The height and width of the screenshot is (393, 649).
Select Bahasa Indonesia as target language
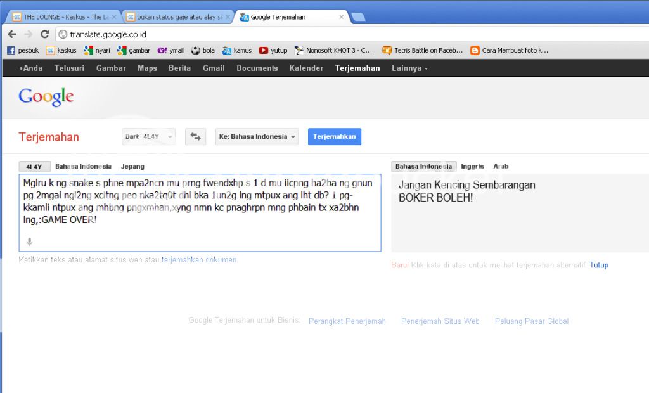pos(424,167)
